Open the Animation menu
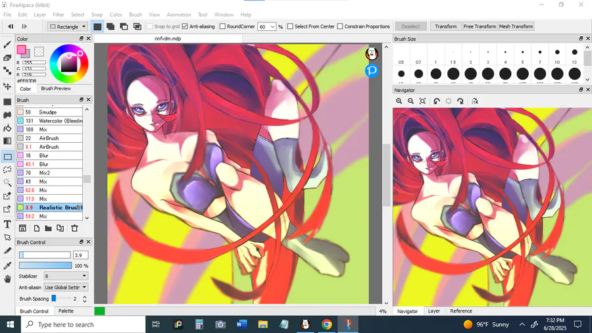This screenshot has height=333, width=592. pos(179,14)
